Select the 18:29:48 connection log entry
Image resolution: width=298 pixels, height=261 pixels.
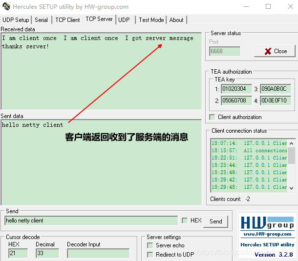coord(249,187)
